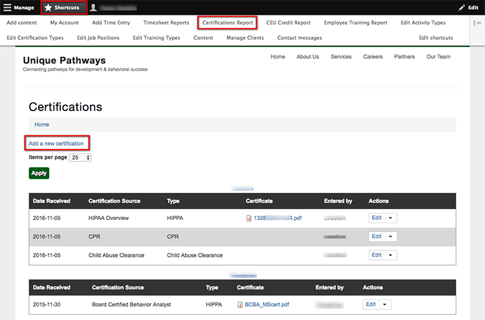Click the Shortcuts star icon
The width and height of the screenshot is (485, 320).
tap(48, 7)
